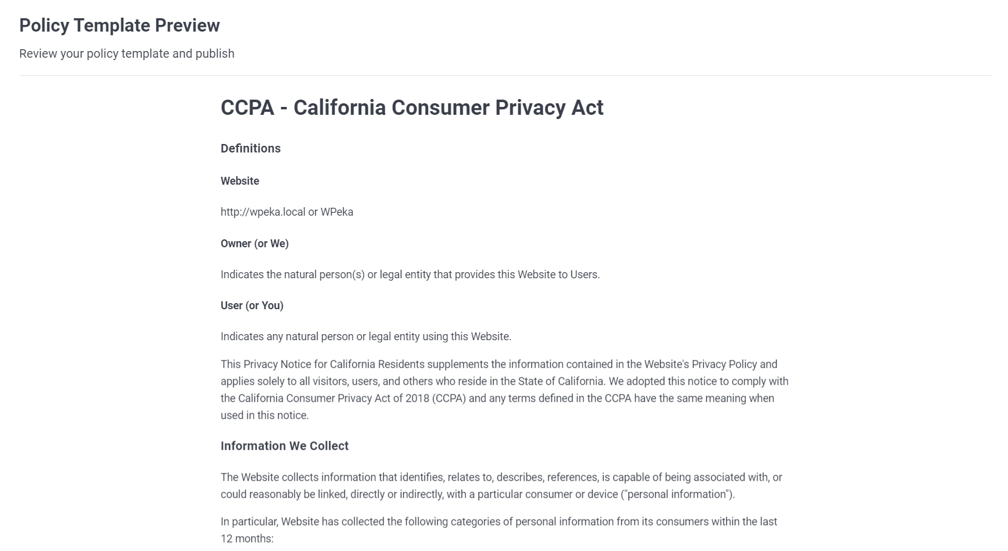The image size is (1008, 551).
Task: Click the words 'used in this notice.'
Action: point(265,416)
